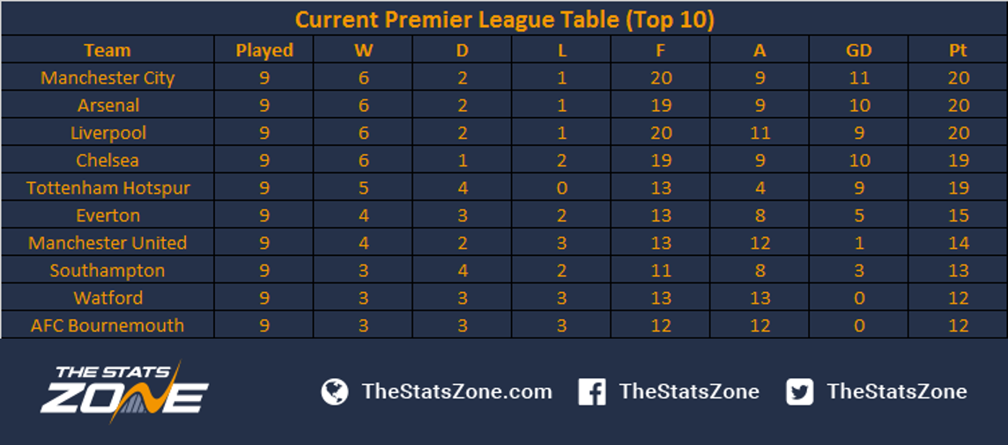Open TheStatsZone.com link text

pos(457,391)
